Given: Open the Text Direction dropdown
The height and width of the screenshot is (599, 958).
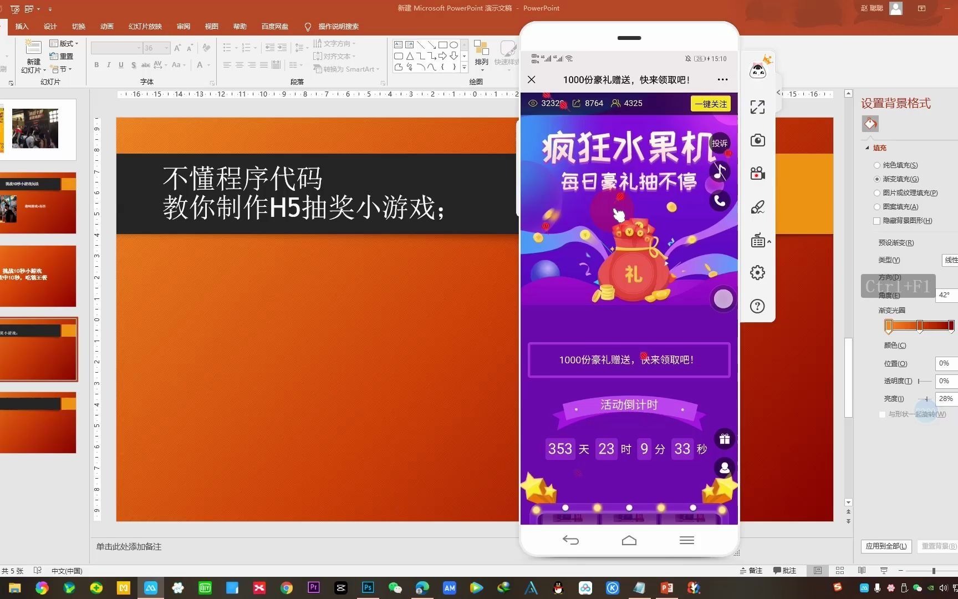Looking at the screenshot, I should tap(334, 43).
